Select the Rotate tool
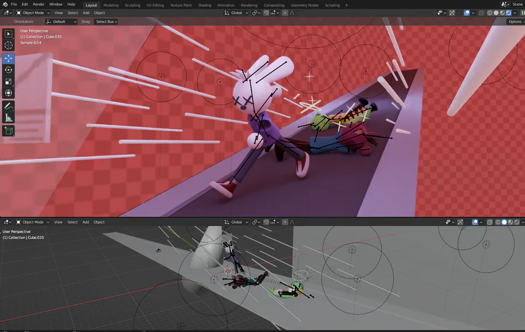Screen dimensions: 525x332 click(8, 70)
